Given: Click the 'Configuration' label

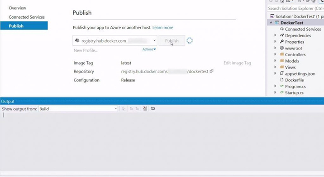Looking at the screenshot, I should pos(86,80).
